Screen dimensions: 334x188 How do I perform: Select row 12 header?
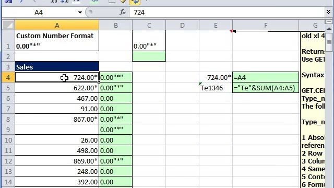[8, 161]
